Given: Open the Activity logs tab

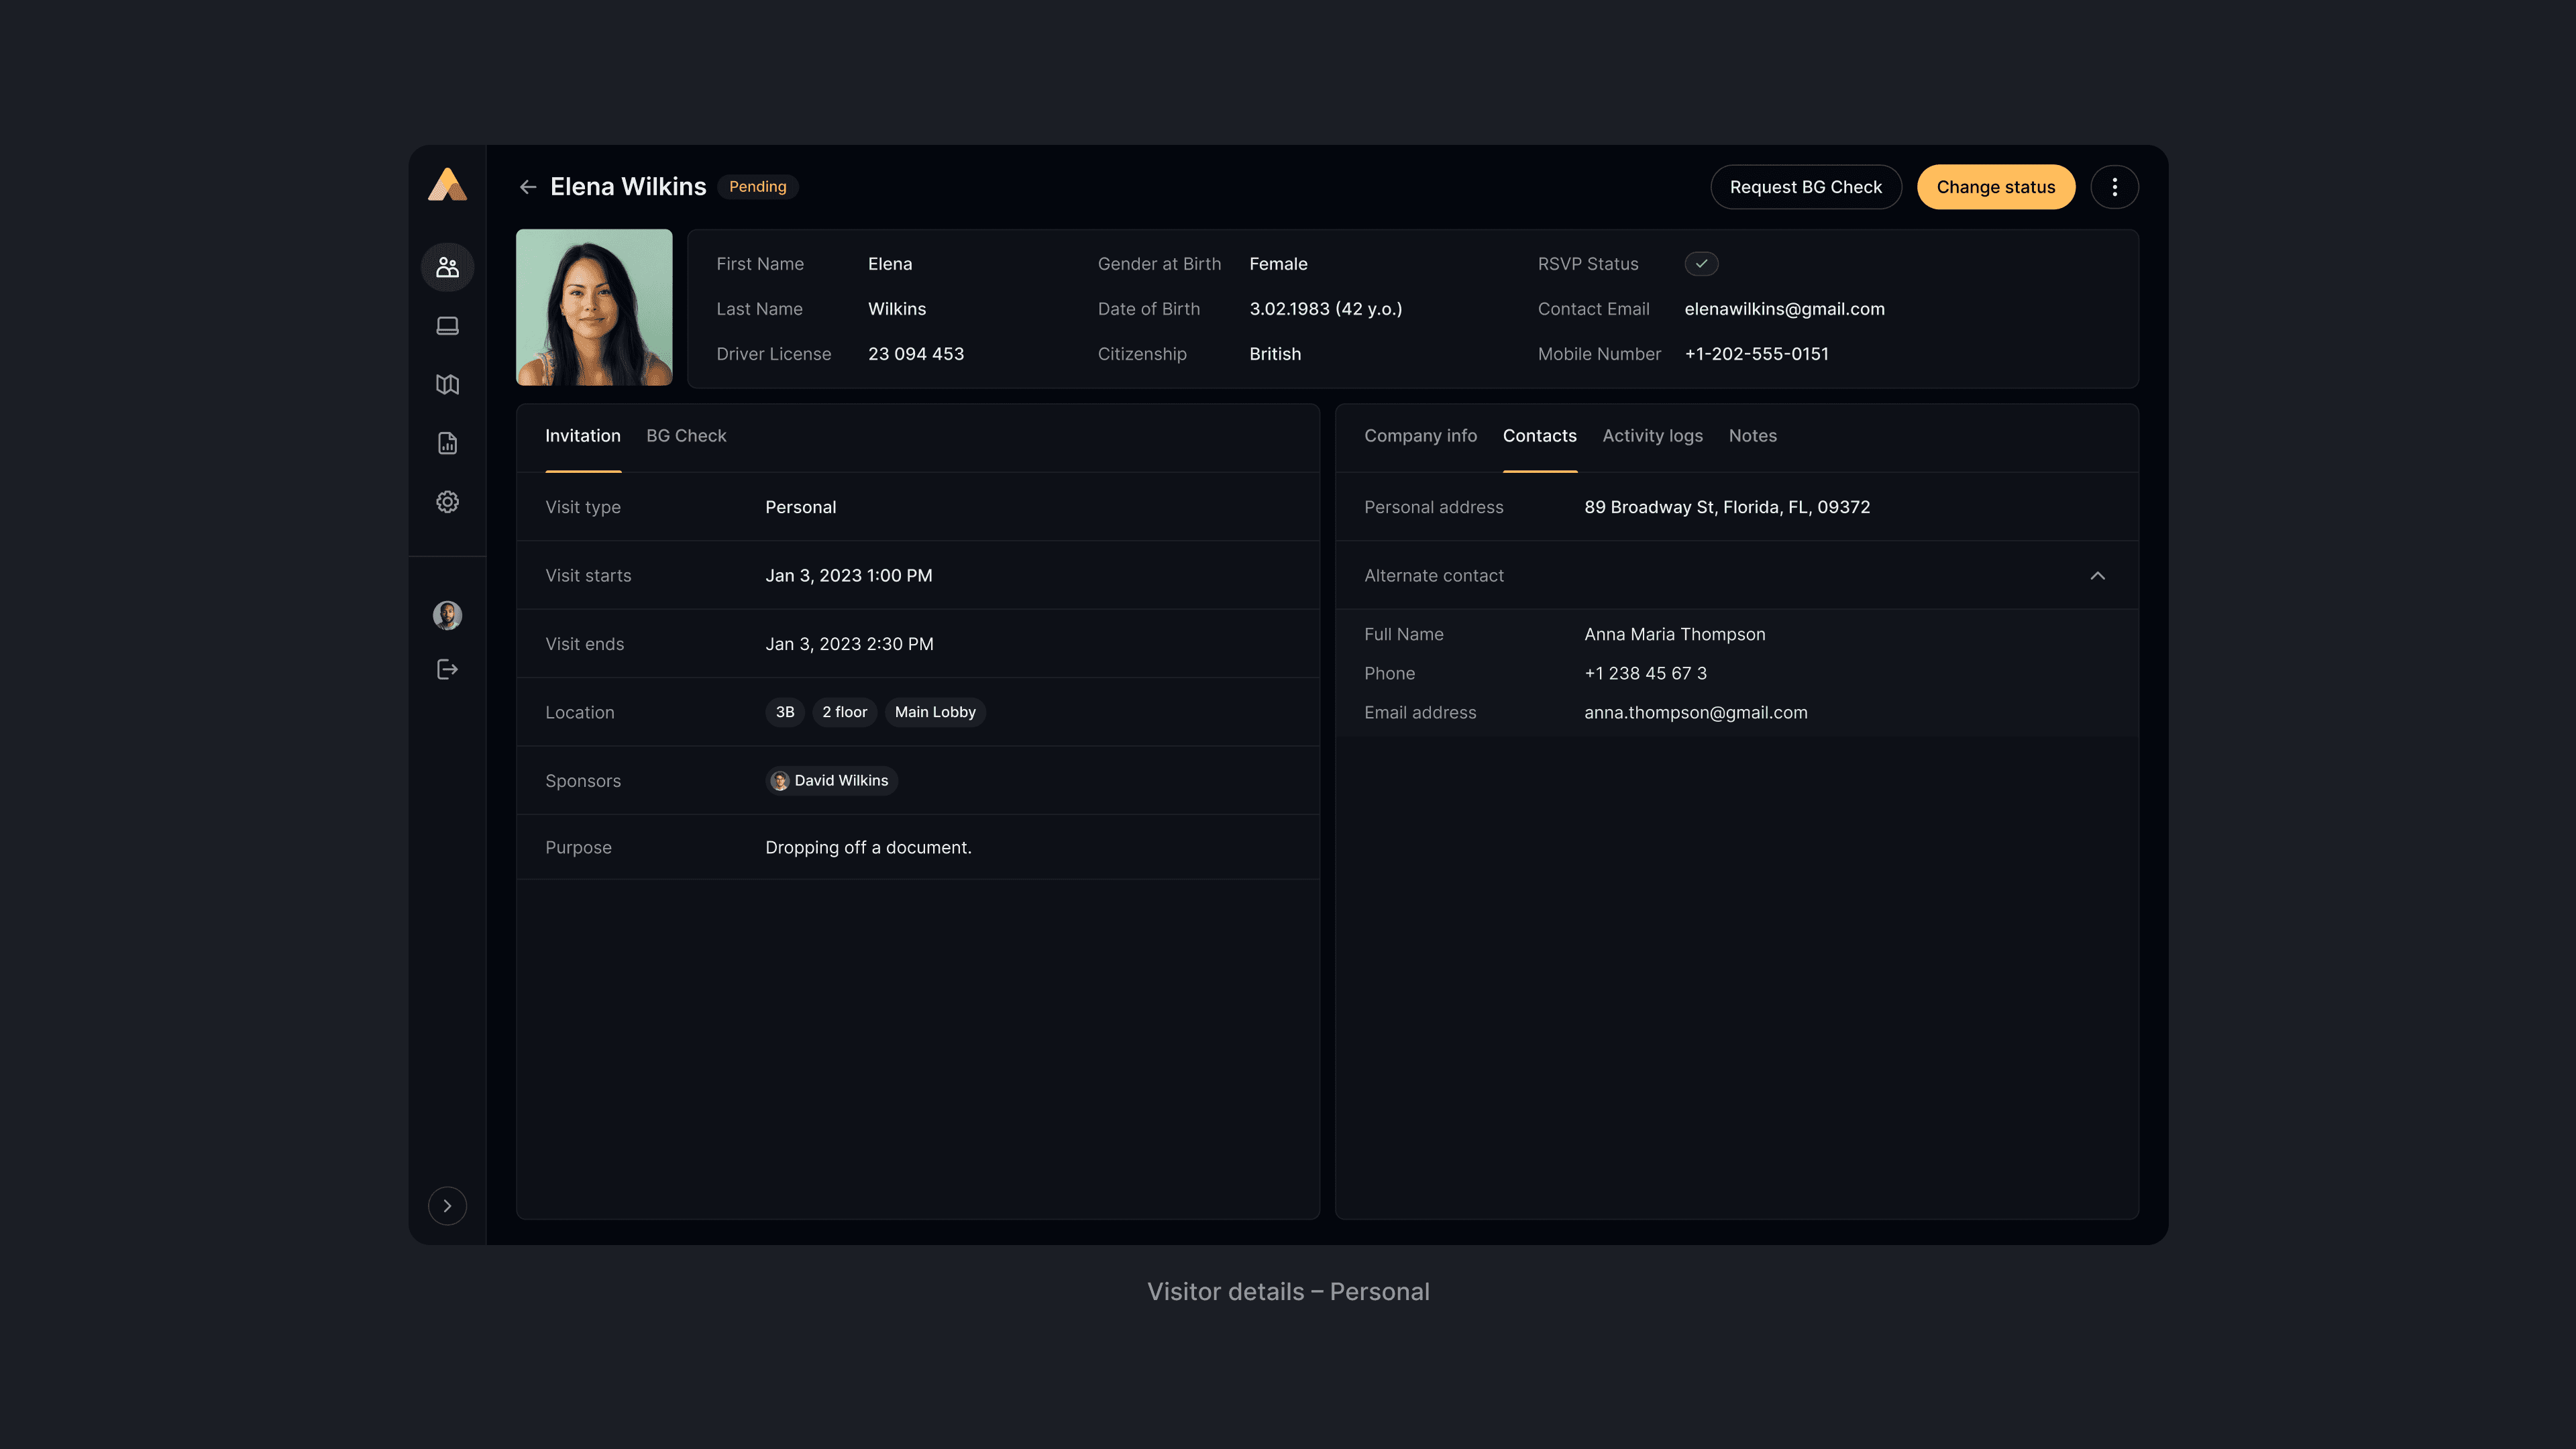Looking at the screenshot, I should click(x=1652, y=436).
